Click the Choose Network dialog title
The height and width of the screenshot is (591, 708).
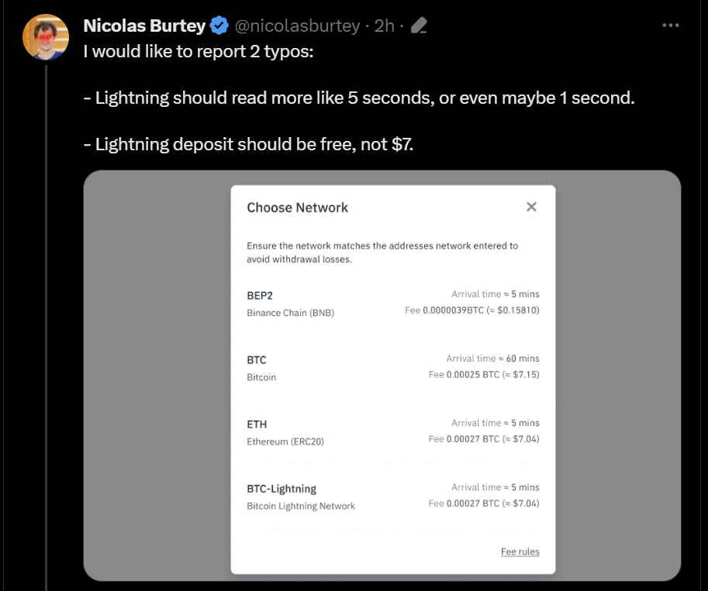click(x=297, y=208)
